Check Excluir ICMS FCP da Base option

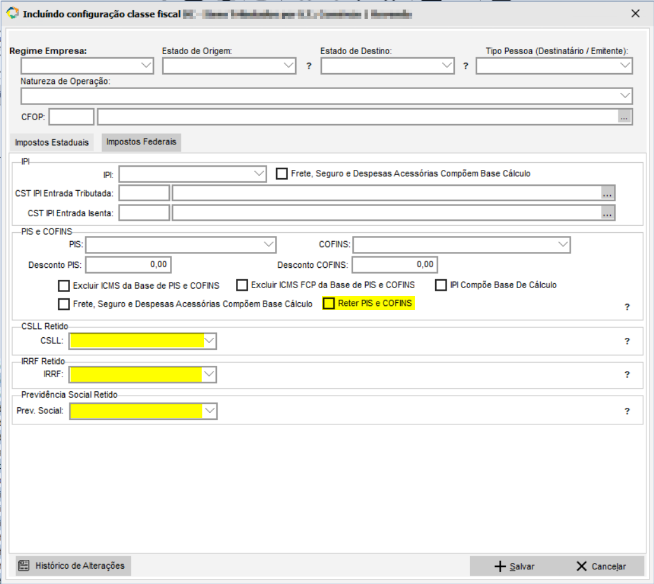242,285
